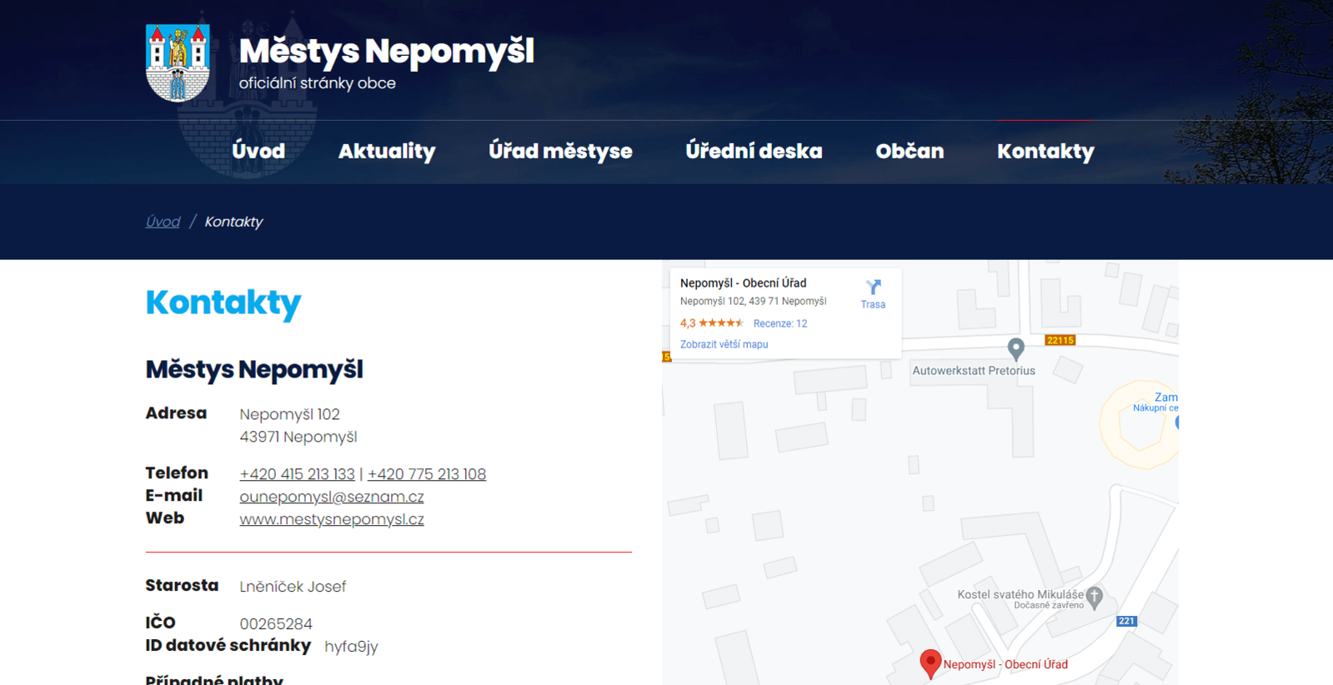Screen dimensions: 1333x685
Task: Click mobile number +420 775 213 108
Action: [427, 474]
